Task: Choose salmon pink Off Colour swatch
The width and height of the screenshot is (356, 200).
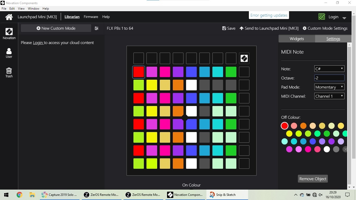Action: pyautogui.click(x=294, y=126)
